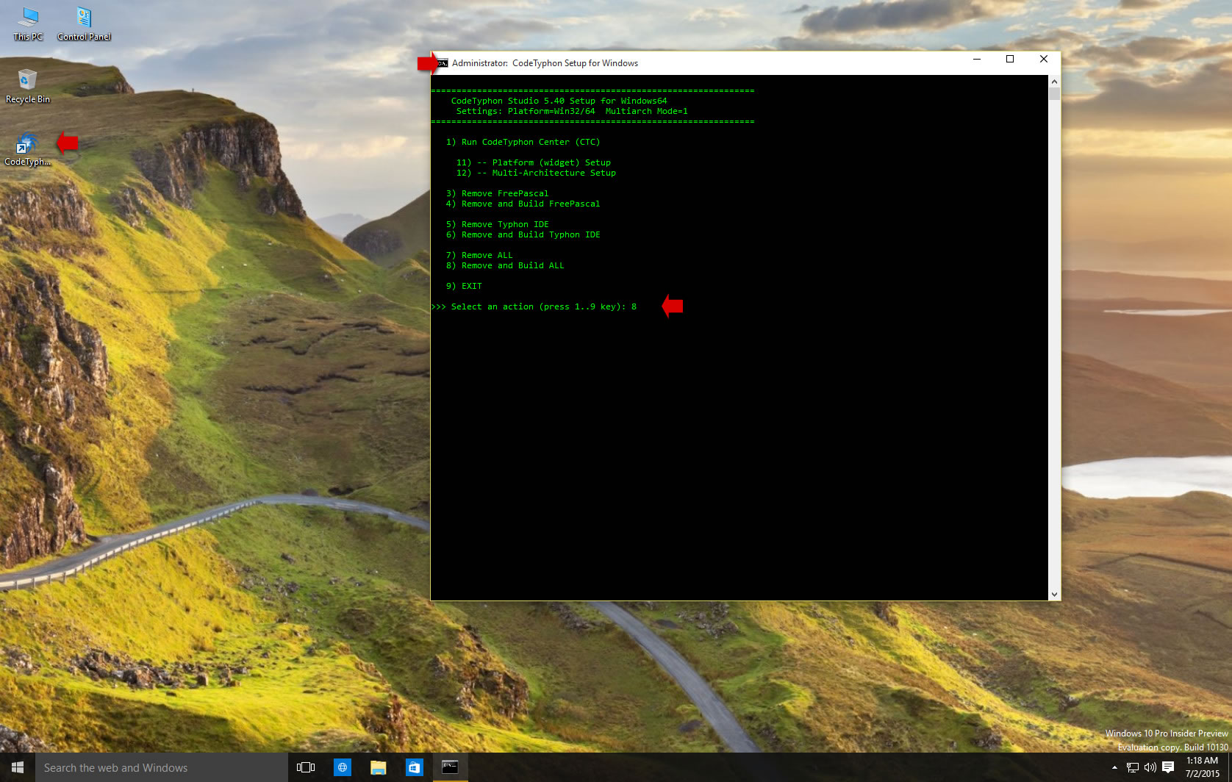The image size is (1232, 782).
Task: Click the title text 'CodeTyphon Setup for Windows'
Action: coord(575,63)
